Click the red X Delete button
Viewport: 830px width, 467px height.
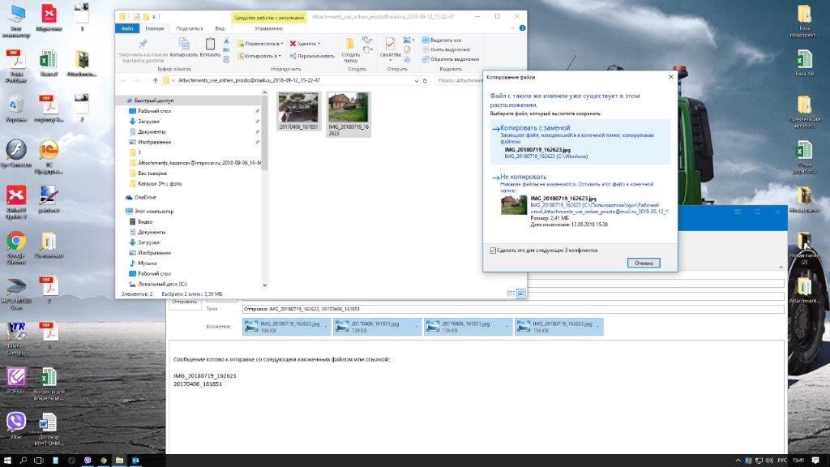coord(305,44)
